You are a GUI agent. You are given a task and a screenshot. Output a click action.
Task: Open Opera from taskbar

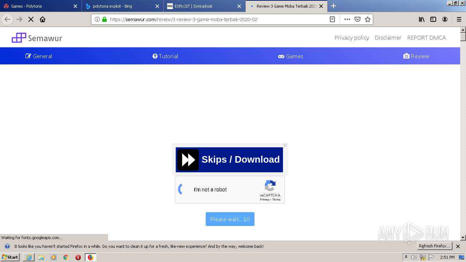[x=78, y=257]
